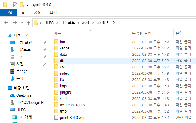This screenshot has width=196, height=123.
Task: Open 한정일/Jeongil Han user folder
Action: coord(32,103)
